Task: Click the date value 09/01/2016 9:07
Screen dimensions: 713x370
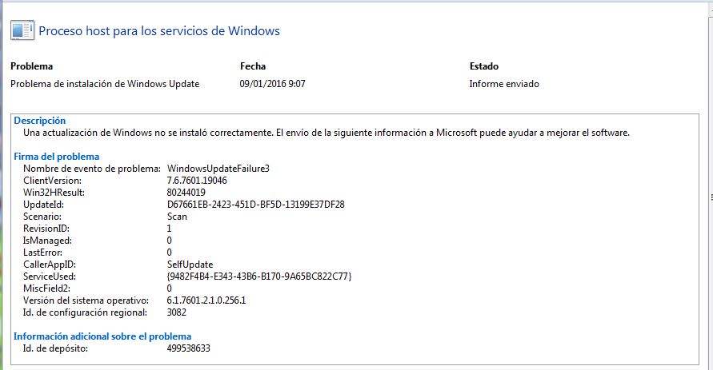Action: point(271,84)
